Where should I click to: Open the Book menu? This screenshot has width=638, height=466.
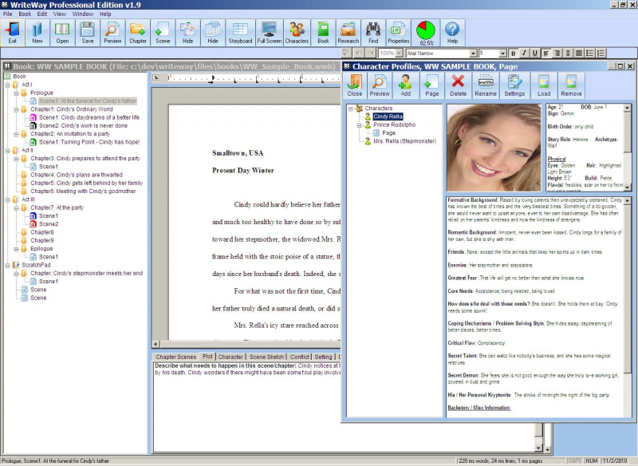[x=25, y=14]
